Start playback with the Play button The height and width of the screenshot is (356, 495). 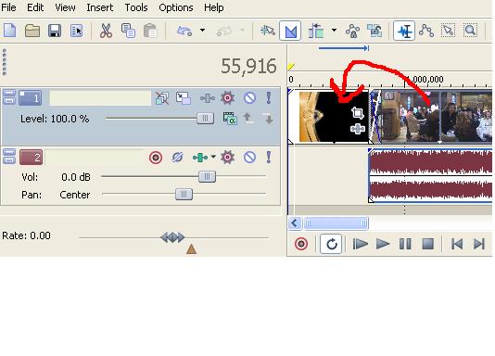pyautogui.click(x=383, y=244)
